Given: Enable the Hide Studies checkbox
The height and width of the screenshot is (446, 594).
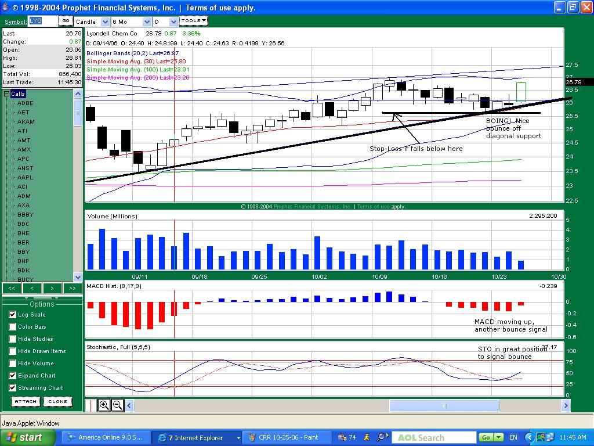Looking at the screenshot, I should coord(13,339).
